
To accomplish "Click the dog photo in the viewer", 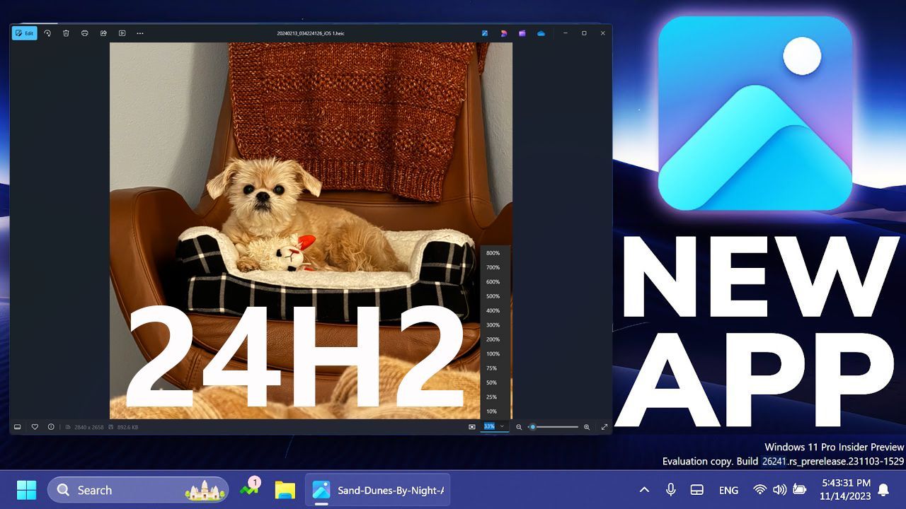I will click(x=311, y=230).
